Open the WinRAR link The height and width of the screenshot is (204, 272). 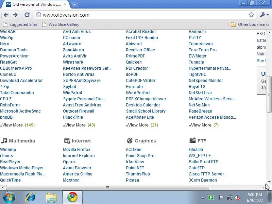pos(8,32)
